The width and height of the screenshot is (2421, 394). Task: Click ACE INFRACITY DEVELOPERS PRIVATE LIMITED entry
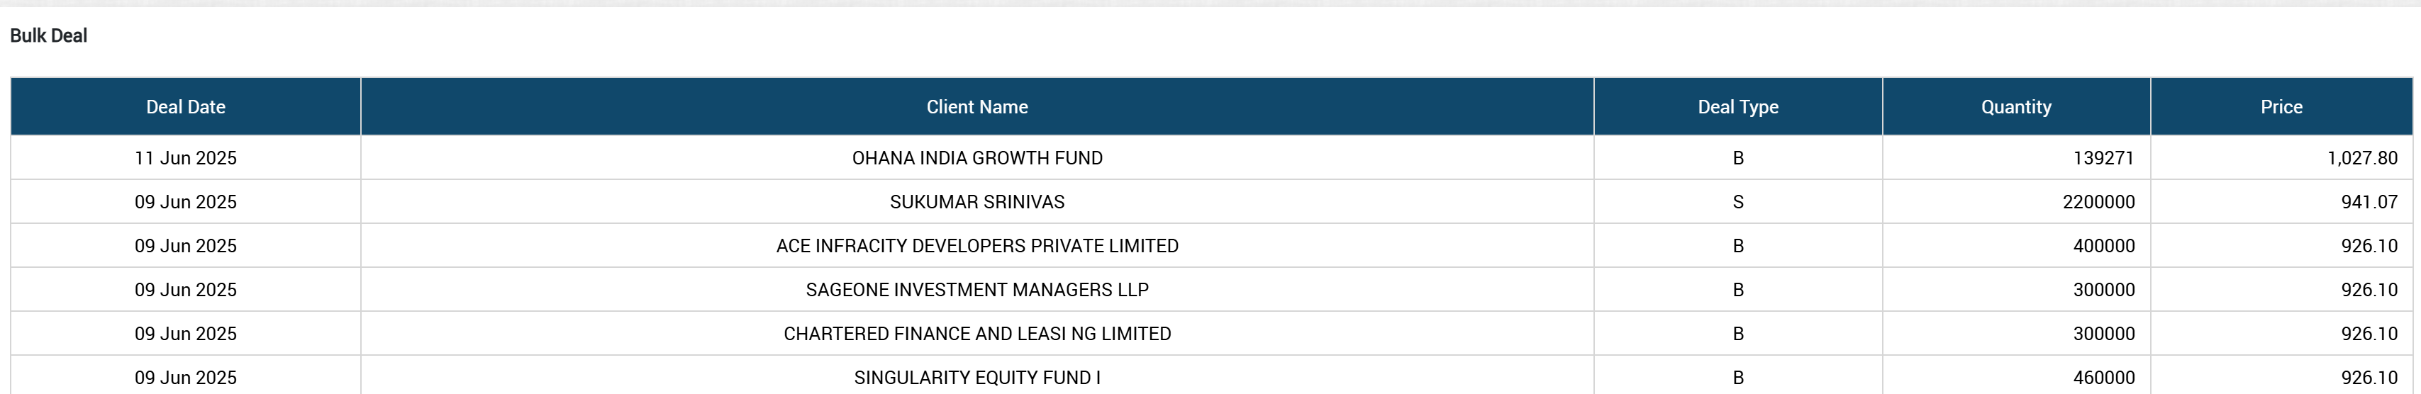coord(976,246)
